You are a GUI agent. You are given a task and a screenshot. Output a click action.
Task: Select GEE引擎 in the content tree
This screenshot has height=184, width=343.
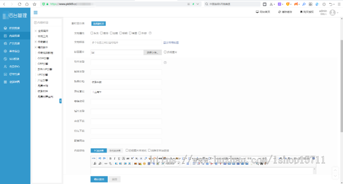coord(43,64)
